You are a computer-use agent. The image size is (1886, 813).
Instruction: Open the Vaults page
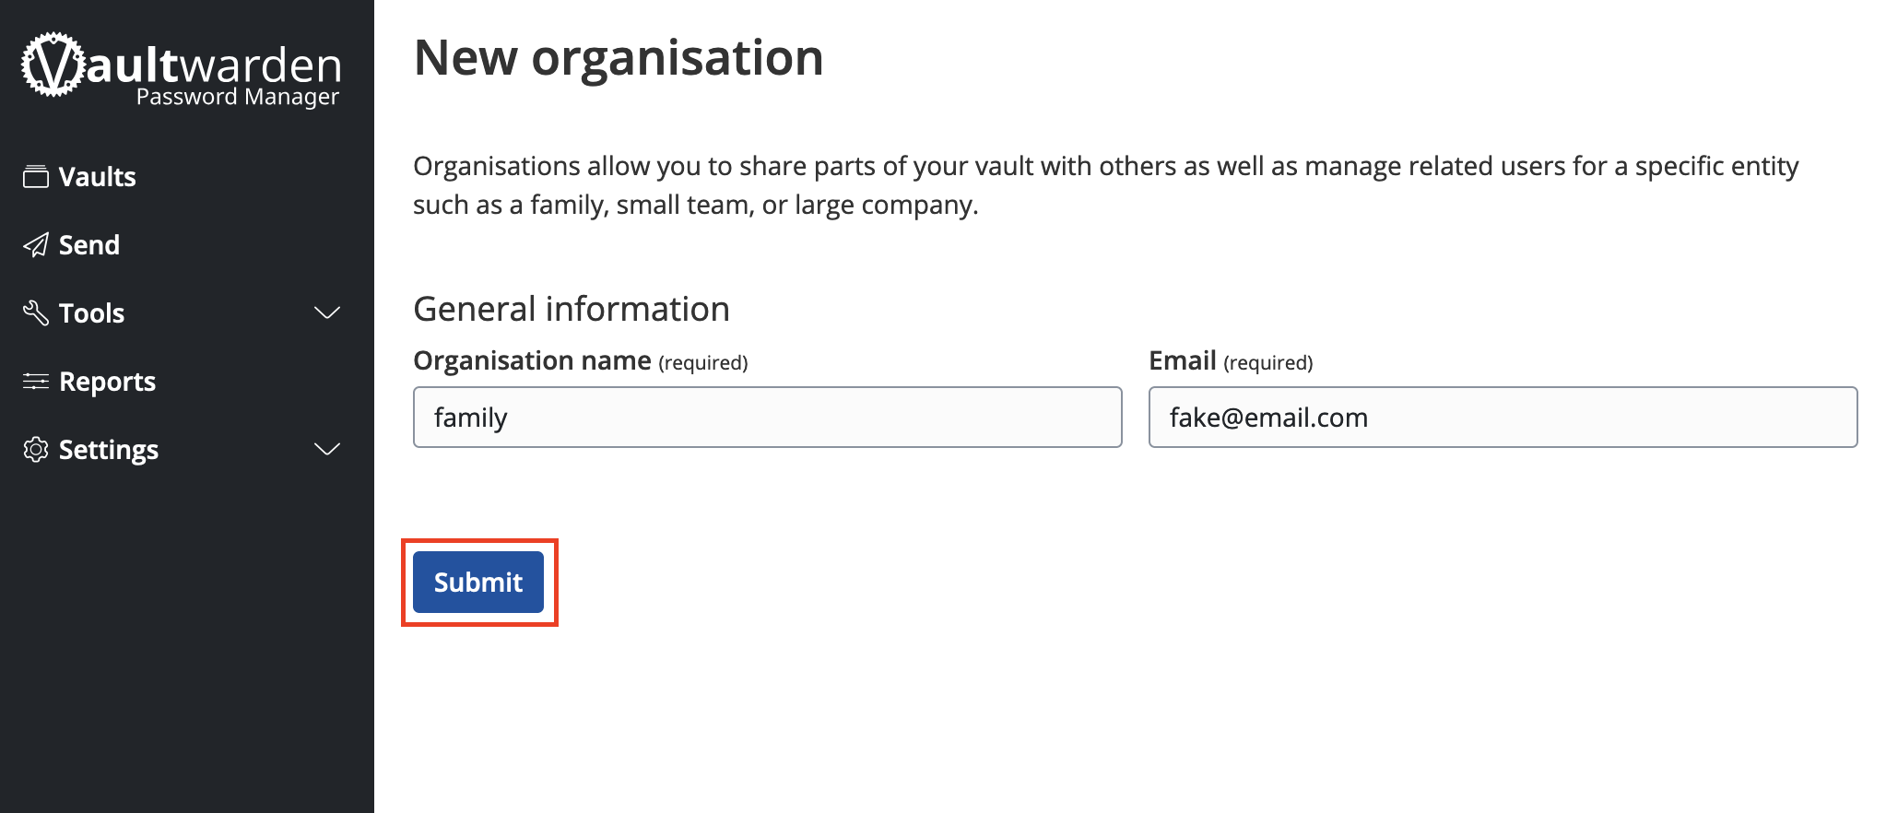[97, 176]
